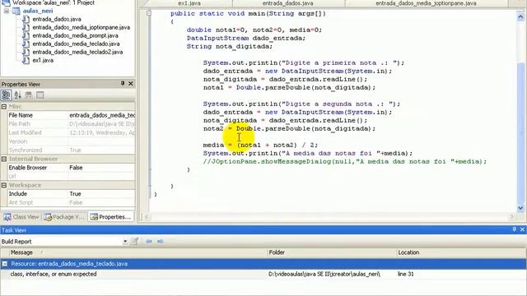The image size is (527, 296).
Task: Pin the Properties View panel
Action: click(123, 83)
